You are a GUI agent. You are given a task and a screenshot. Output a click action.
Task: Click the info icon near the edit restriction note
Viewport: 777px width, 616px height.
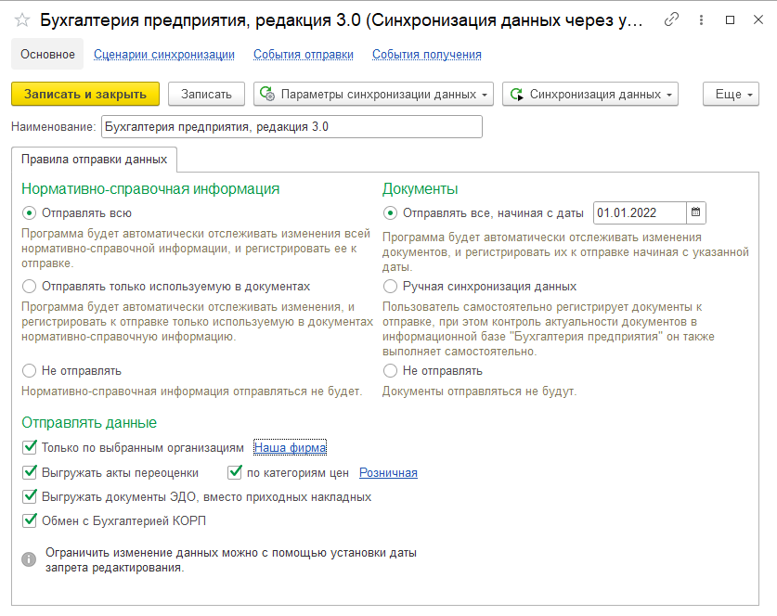pos(29,559)
